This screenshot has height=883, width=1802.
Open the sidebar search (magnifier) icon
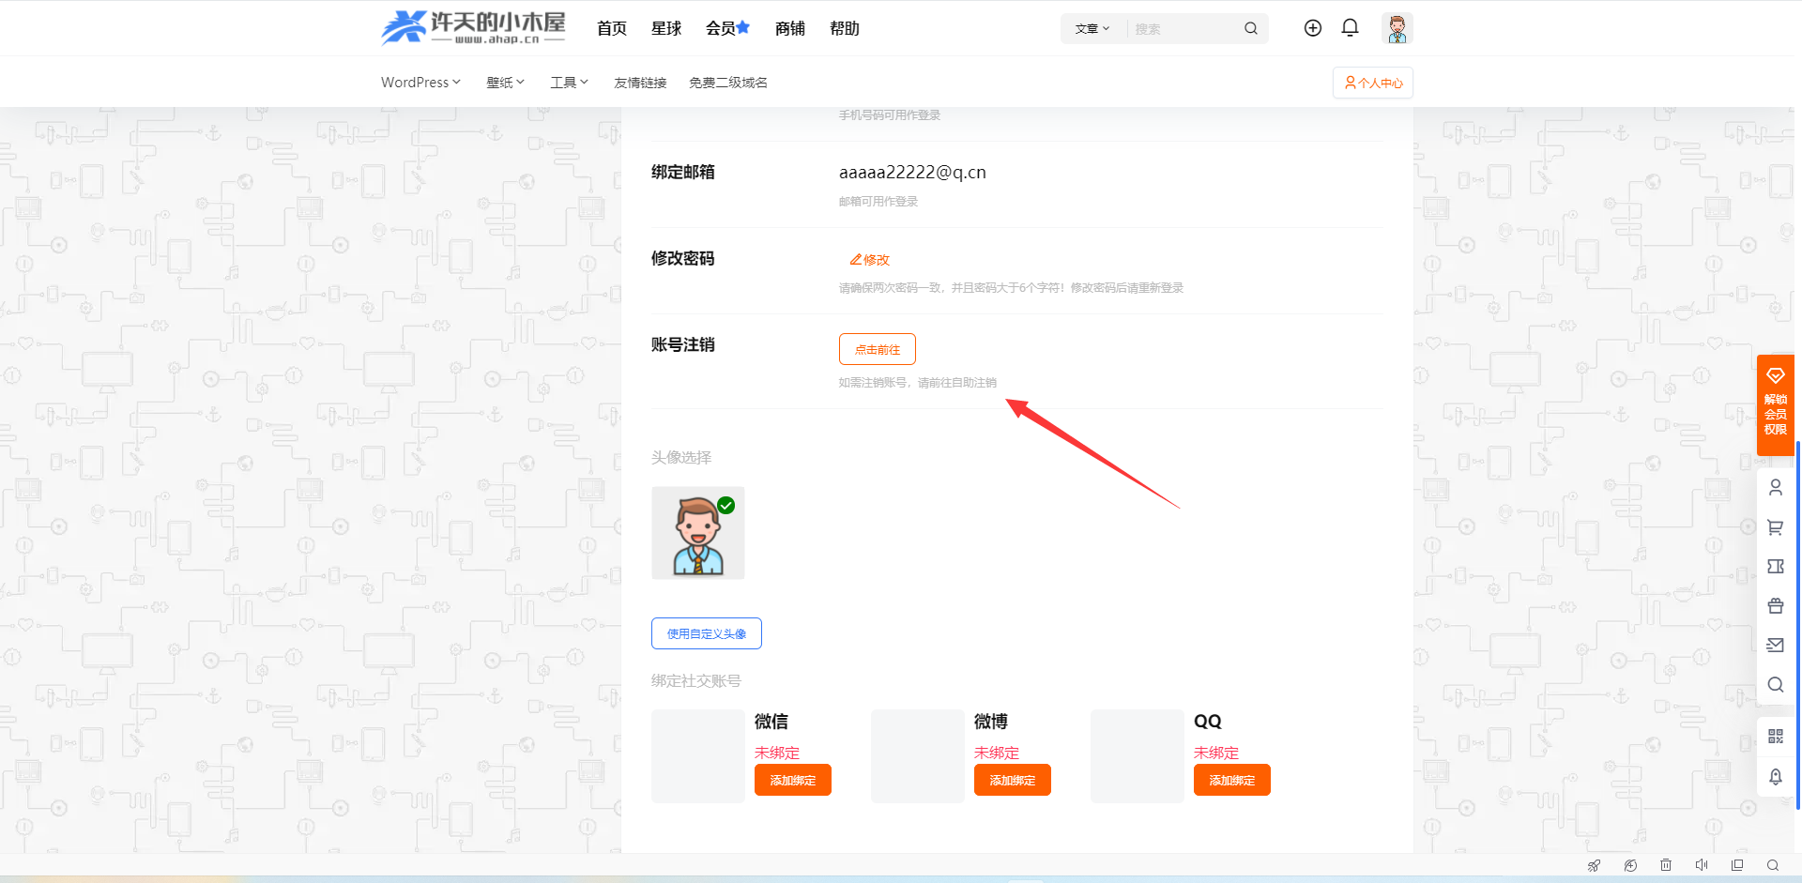[x=1775, y=684]
